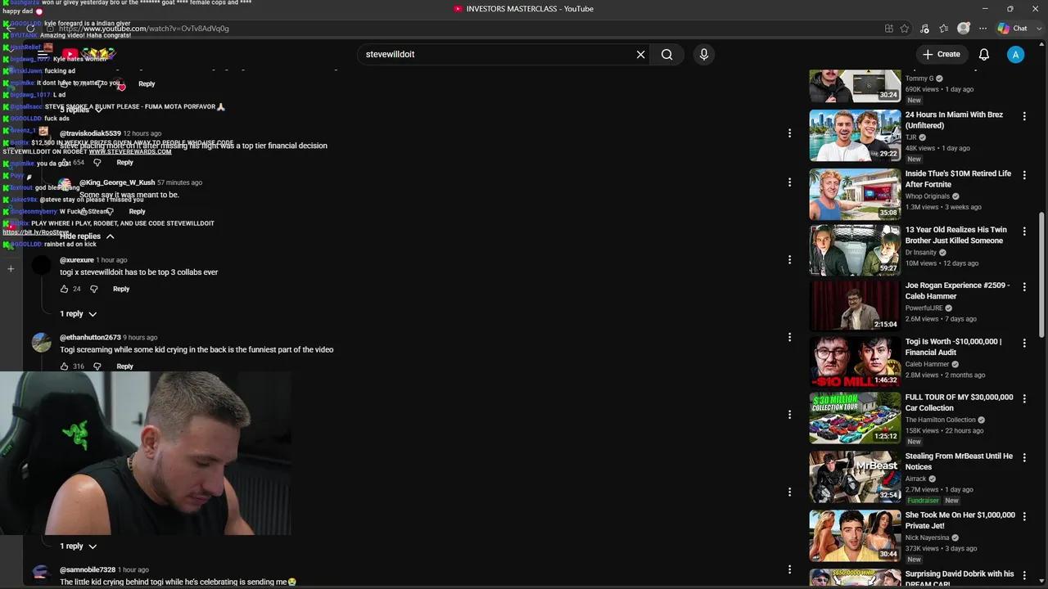Collapse thread with 'Hide replies'
The height and width of the screenshot is (589, 1048).
(x=88, y=236)
